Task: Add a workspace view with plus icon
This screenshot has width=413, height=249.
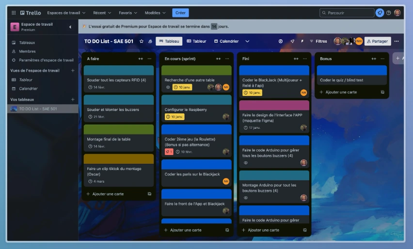Action: [x=73, y=71]
